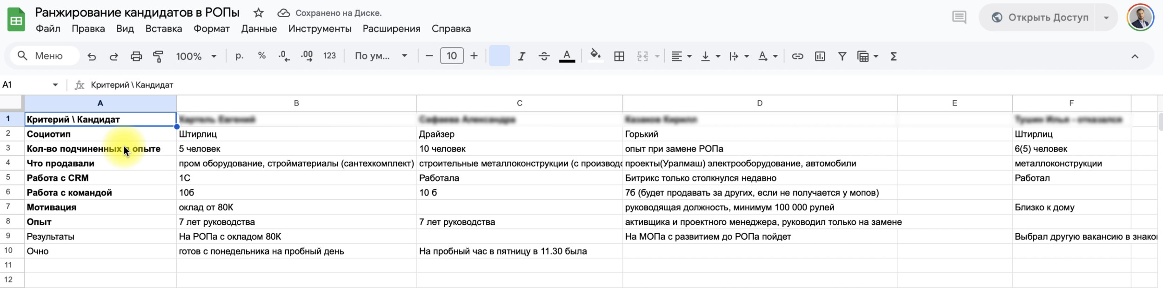Toggle strikethrough formatting
The width and height of the screenshot is (1163, 288).
[x=544, y=56]
